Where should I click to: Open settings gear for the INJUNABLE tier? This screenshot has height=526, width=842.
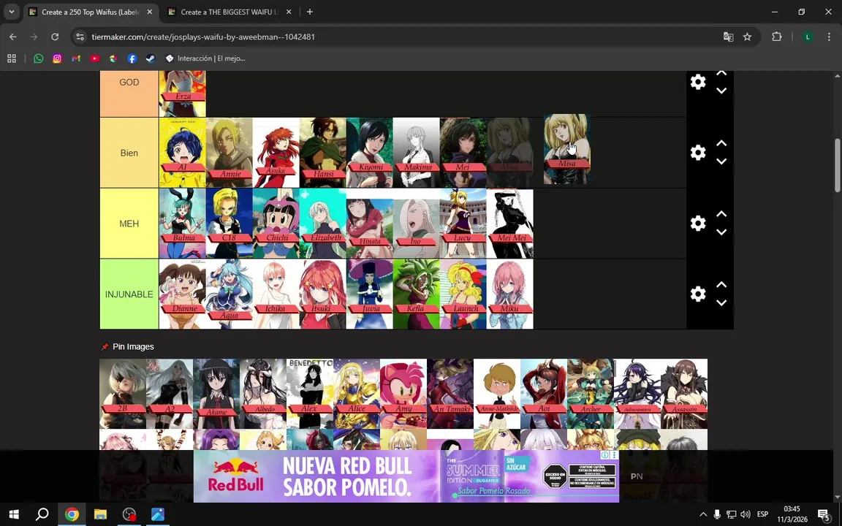[x=697, y=294]
